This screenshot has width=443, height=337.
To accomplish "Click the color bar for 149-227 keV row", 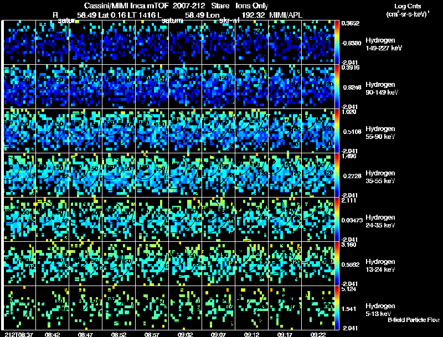I will 337,43.
